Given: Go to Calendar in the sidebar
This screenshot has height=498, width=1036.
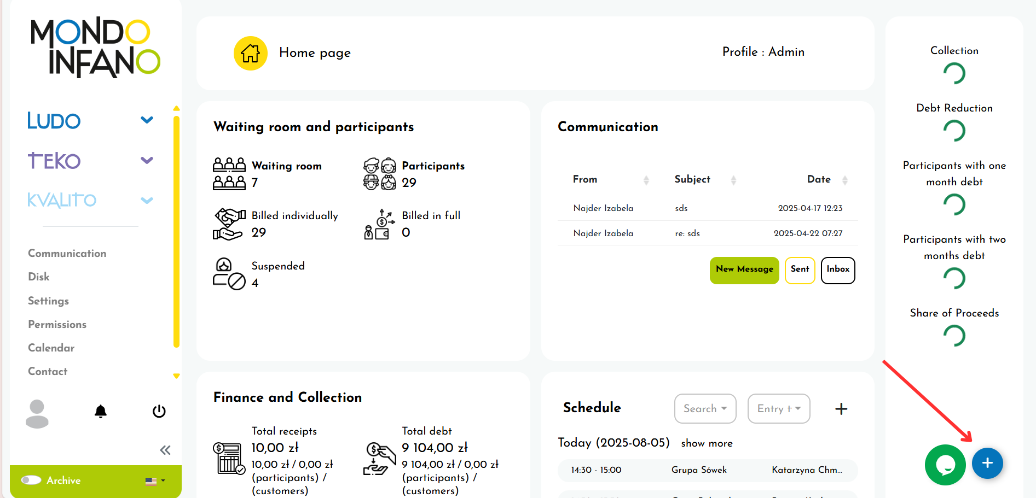Looking at the screenshot, I should click(51, 348).
